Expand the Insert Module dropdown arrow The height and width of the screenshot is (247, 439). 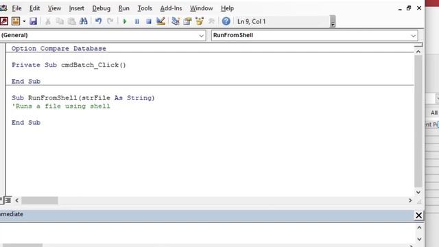(24, 21)
